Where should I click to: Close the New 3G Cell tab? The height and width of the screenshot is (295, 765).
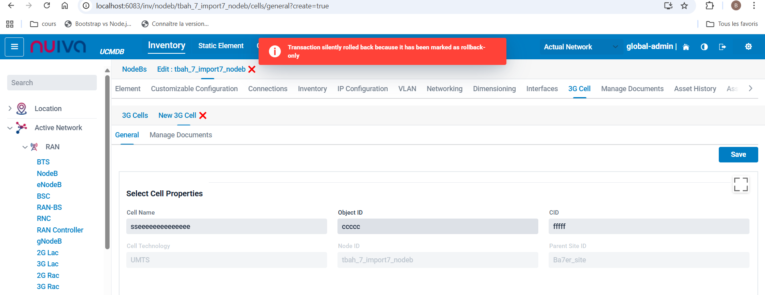click(x=203, y=115)
